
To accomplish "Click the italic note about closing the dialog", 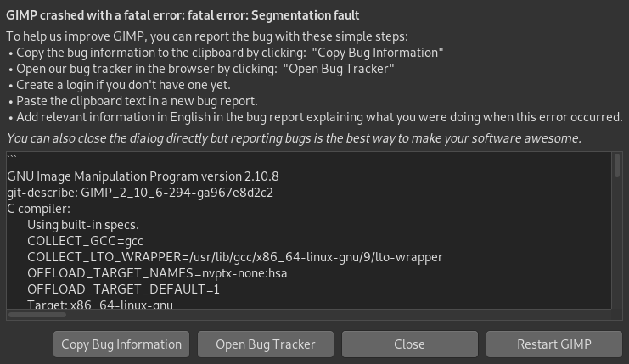I will point(294,137).
